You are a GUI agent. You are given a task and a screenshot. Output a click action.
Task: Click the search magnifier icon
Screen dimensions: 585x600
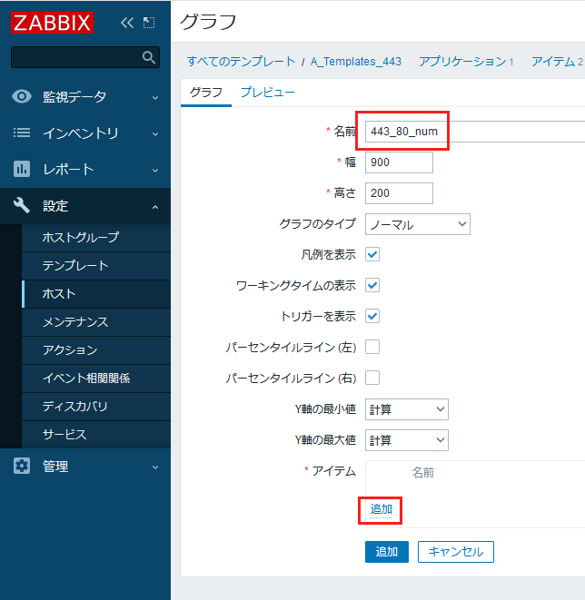149,57
